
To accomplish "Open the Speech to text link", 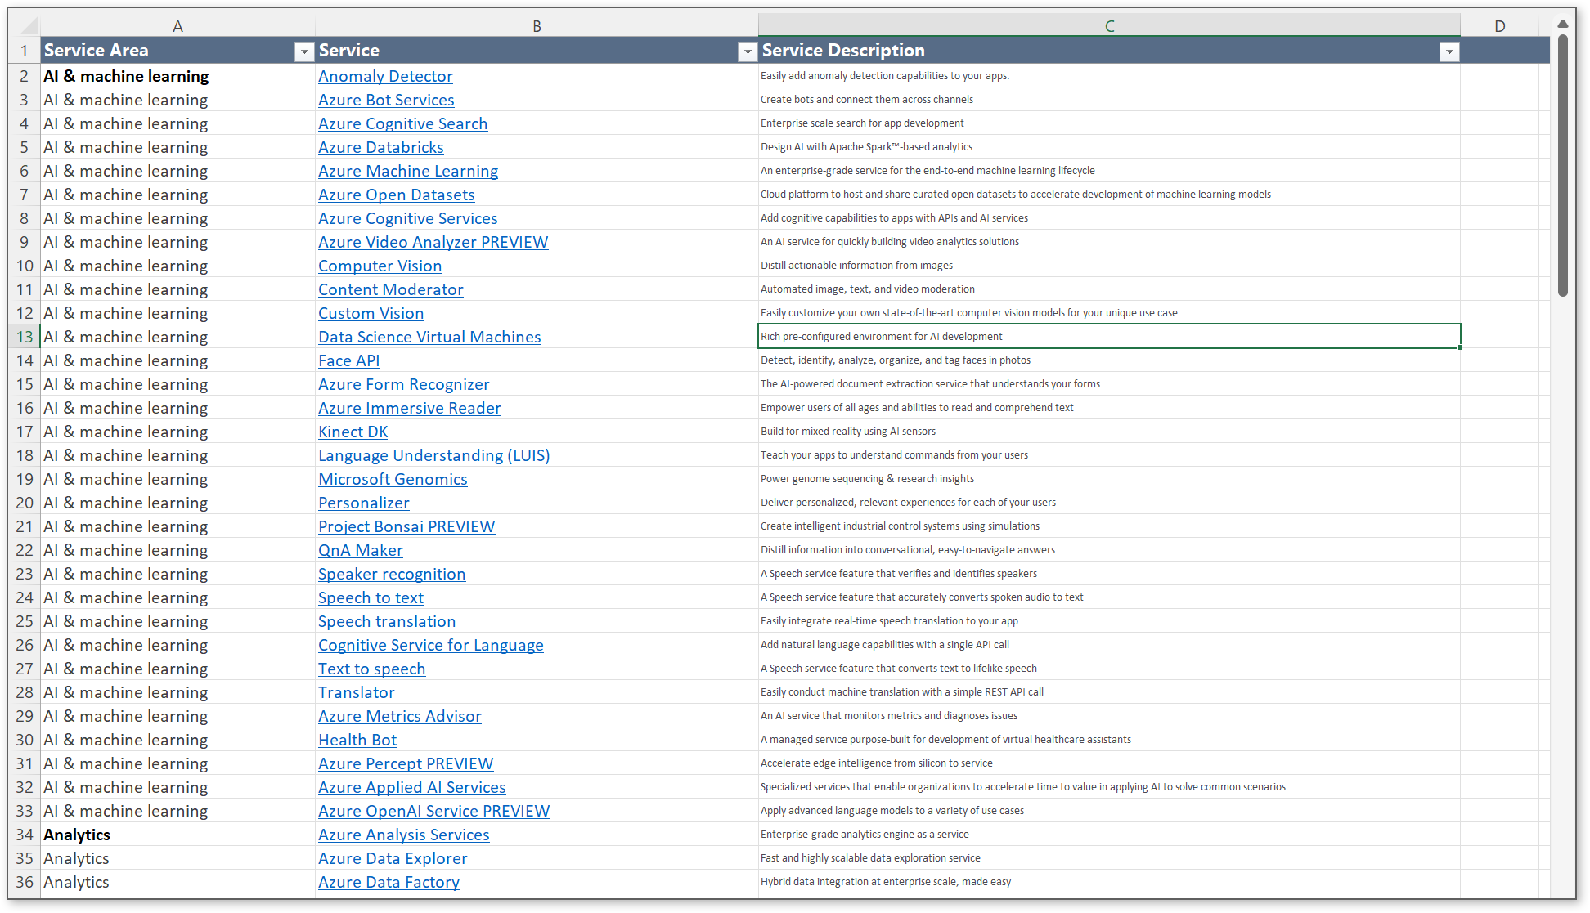I will [371, 597].
